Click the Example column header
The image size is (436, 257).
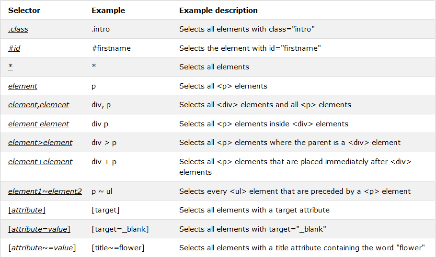click(108, 11)
